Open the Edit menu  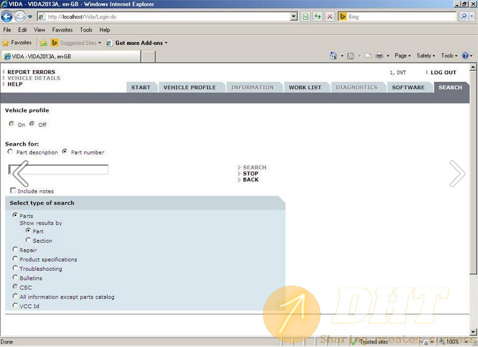tap(22, 30)
